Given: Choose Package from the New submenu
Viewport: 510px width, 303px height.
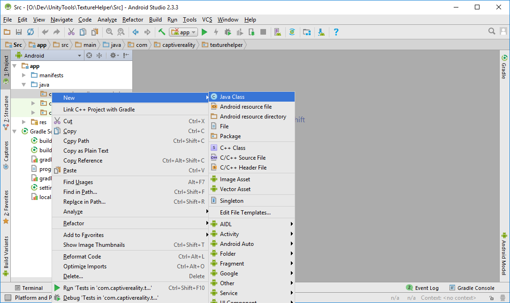Looking at the screenshot, I should click(252, 136).
